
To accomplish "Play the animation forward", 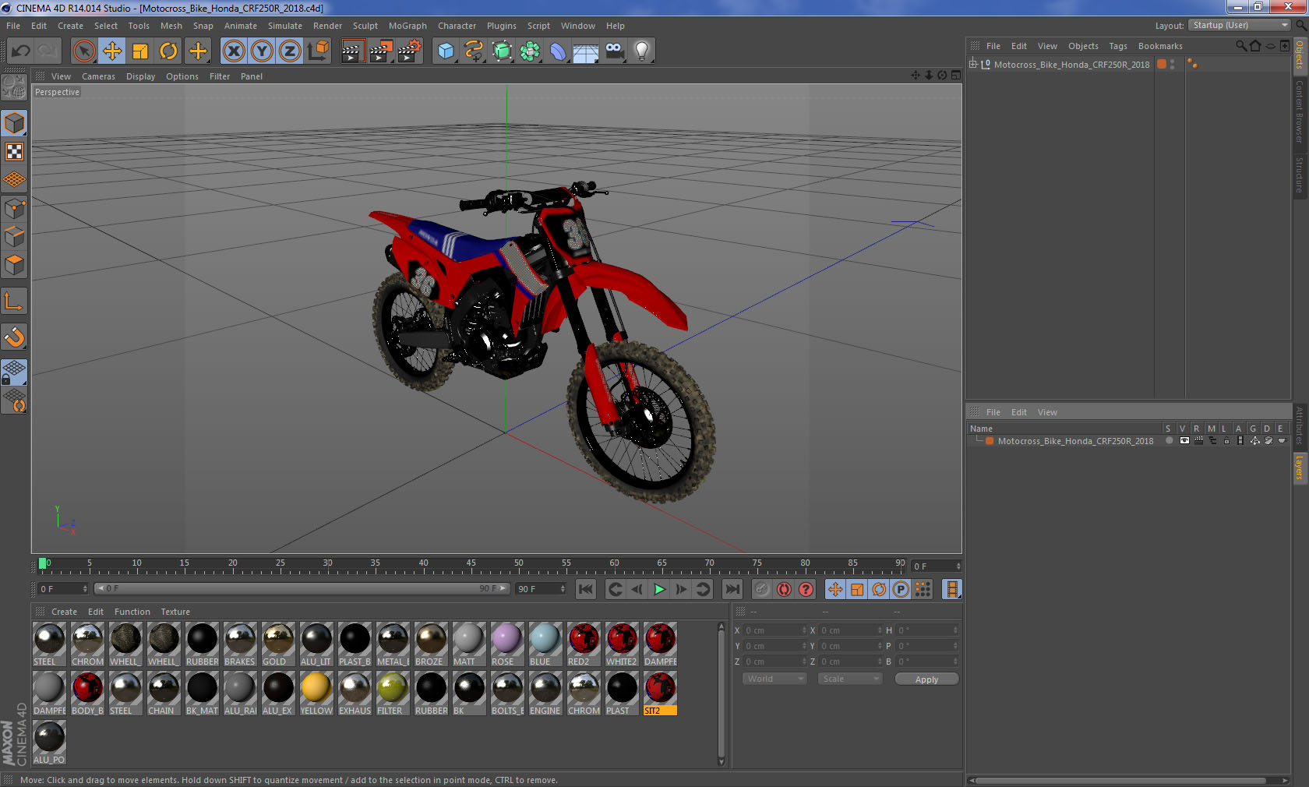I will point(659,589).
